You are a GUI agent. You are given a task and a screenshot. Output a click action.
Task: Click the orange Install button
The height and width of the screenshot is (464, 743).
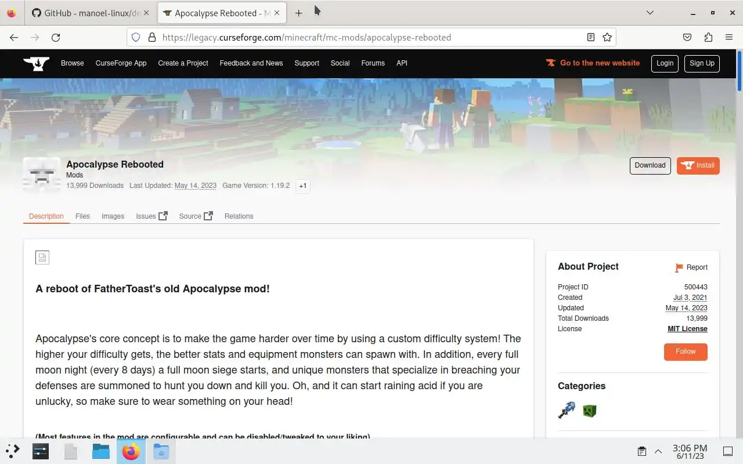[698, 165]
